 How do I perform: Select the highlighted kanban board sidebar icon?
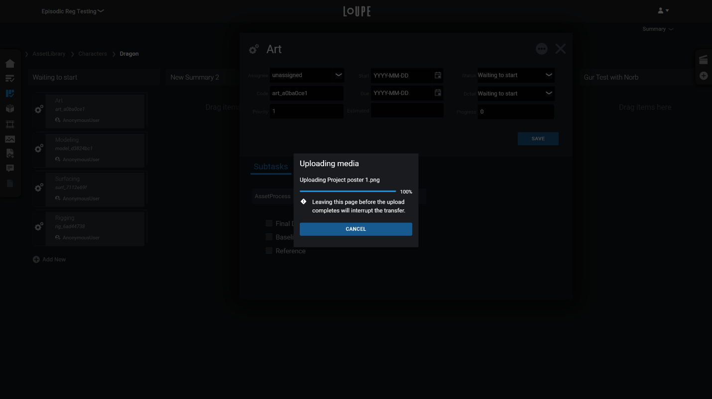[10, 93]
